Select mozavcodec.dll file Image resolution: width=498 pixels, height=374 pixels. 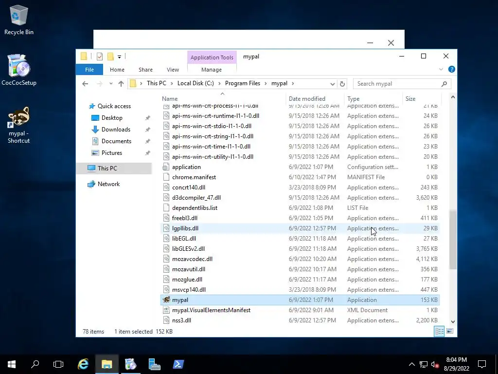(x=300, y=259)
